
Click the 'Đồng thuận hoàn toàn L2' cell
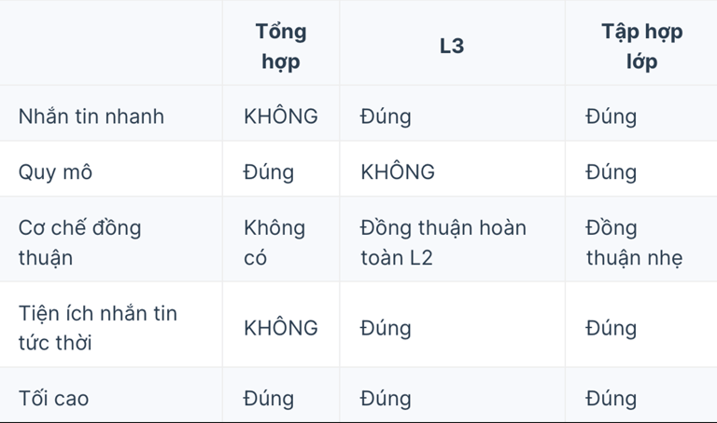tap(443, 242)
